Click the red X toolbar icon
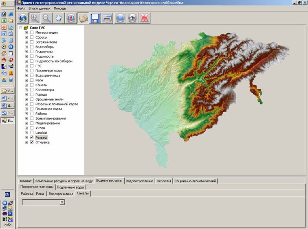This screenshot has width=308, height=229. pos(144,18)
